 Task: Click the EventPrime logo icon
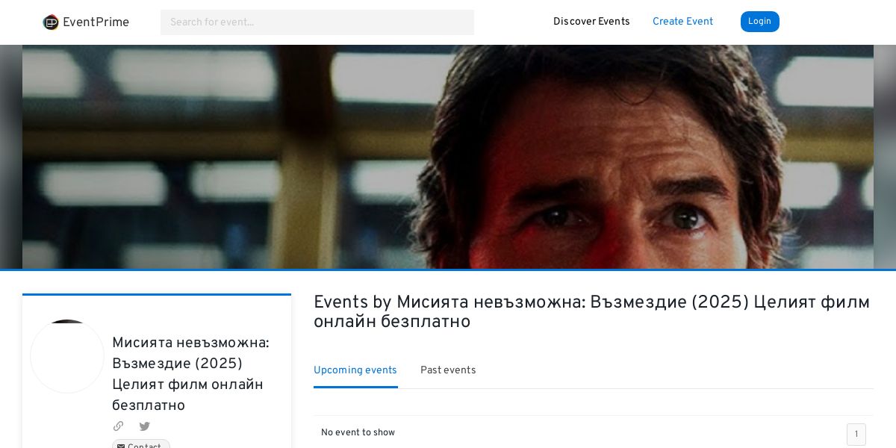coord(51,22)
